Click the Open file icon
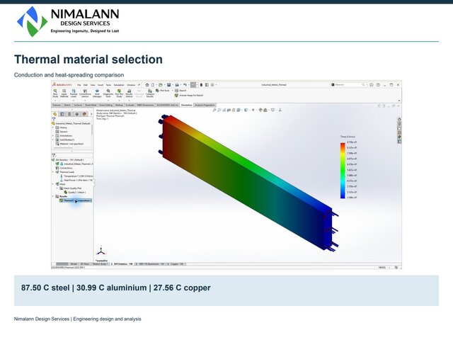Viewport: 453px width, 340px height. [x=161, y=85]
